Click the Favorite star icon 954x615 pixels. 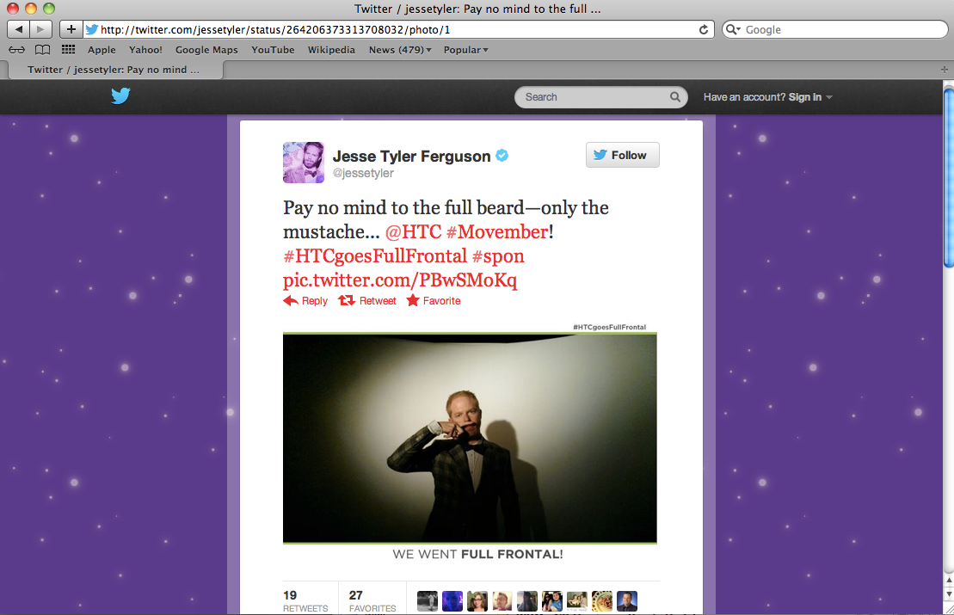tap(413, 300)
